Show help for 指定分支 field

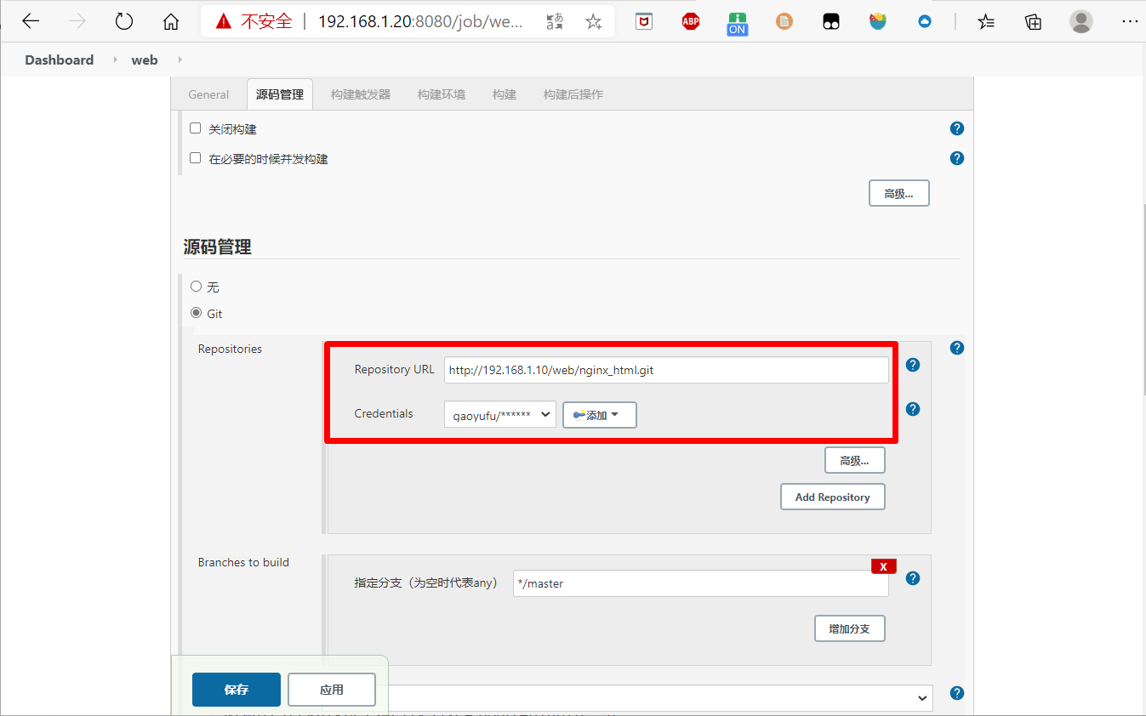pyautogui.click(x=913, y=578)
